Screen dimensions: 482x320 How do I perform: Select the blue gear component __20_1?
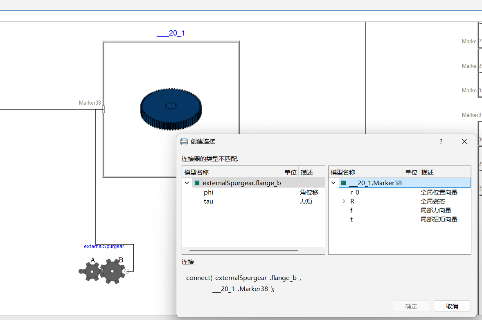tap(171, 109)
